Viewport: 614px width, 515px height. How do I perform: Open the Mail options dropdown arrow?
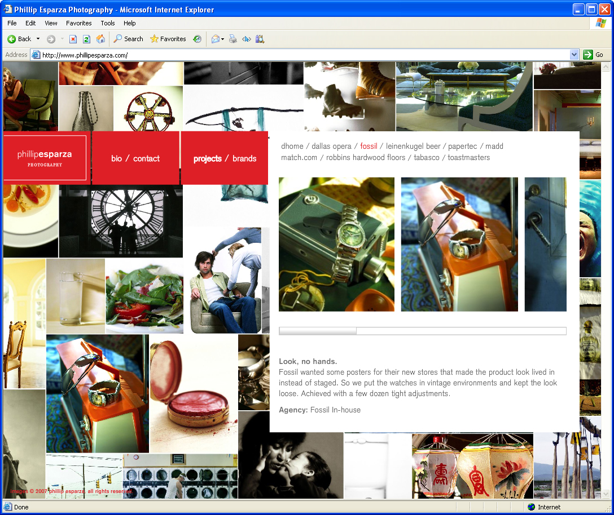(x=223, y=39)
